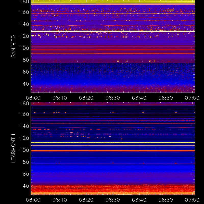Select the 120 tick label in San Vito plot
This screenshot has width=204, height=204.
[24, 36]
